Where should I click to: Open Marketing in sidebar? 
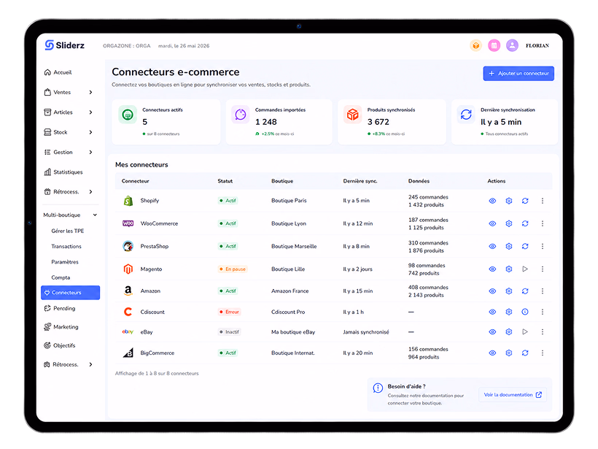(x=61, y=327)
